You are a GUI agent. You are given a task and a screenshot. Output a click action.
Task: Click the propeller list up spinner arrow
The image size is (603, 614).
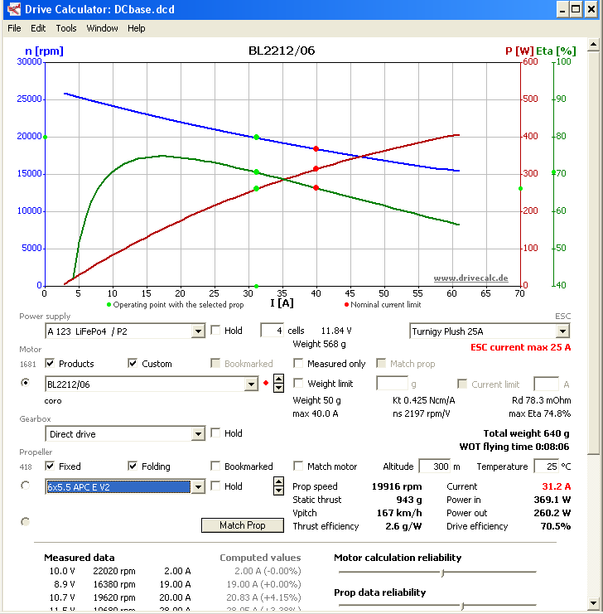[278, 482]
